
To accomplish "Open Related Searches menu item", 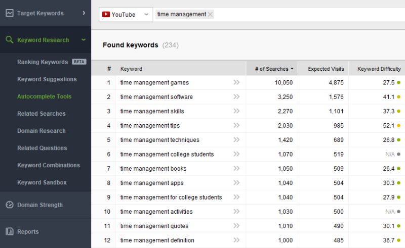I will [42, 114].
